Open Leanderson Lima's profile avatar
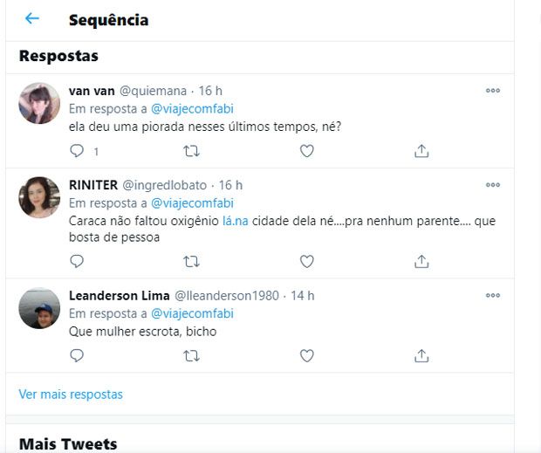The width and height of the screenshot is (541, 453). [x=39, y=308]
